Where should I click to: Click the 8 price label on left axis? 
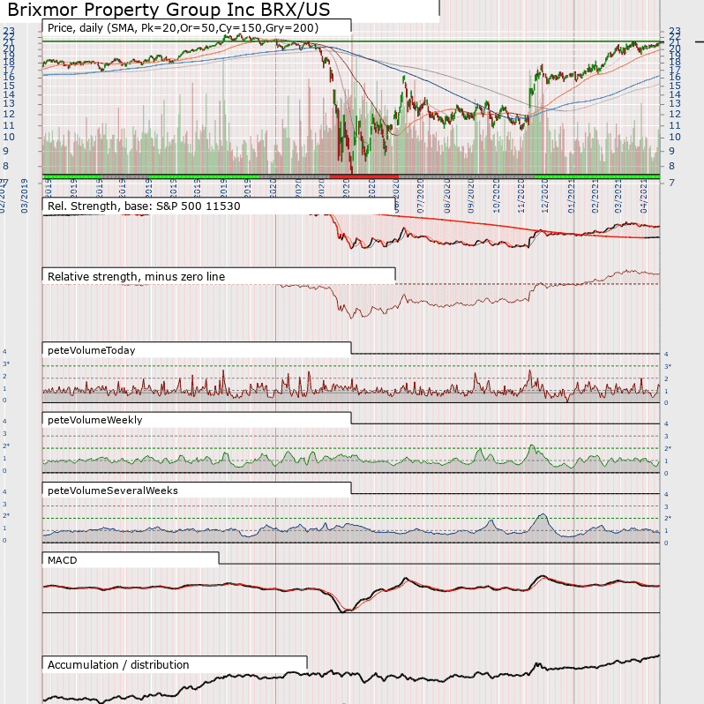click(x=6, y=166)
